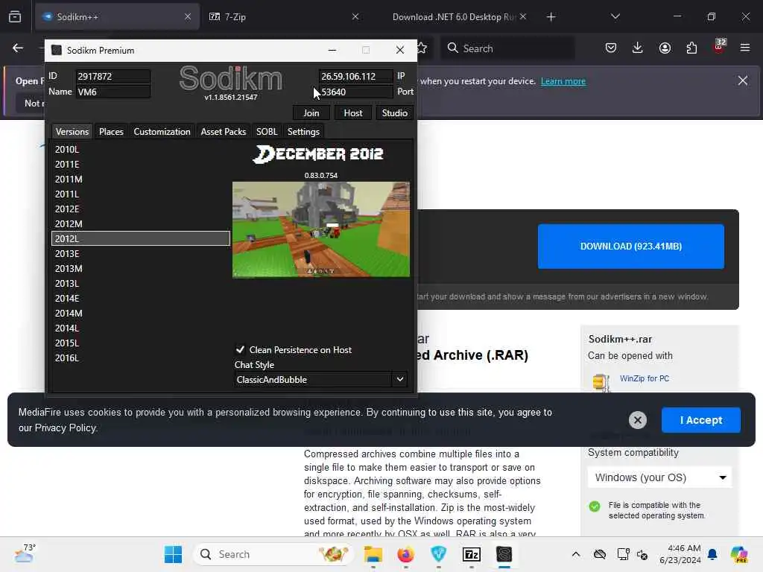Open the Pocket save icon
This screenshot has width=763, height=572.
(611, 48)
